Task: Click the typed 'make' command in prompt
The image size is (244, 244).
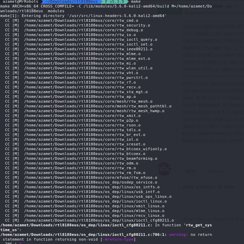Action: 136,2
